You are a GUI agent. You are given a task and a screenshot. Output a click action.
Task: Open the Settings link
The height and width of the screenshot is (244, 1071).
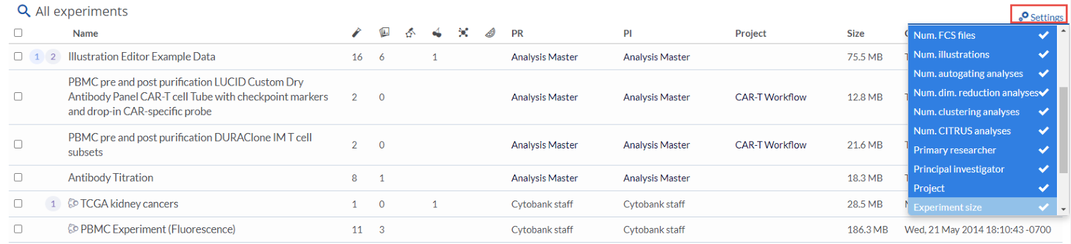click(1046, 17)
